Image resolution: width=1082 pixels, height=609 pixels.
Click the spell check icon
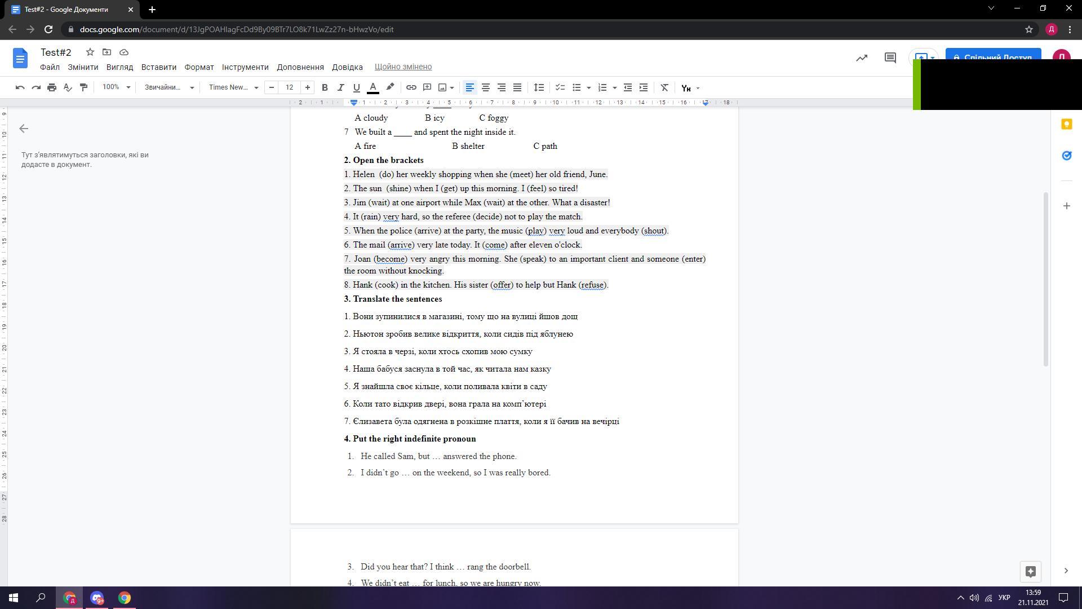pos(68,87)
